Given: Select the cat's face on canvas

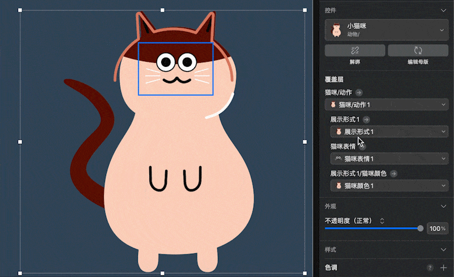Looking at the screenshot, I should [x=176, y=69].
